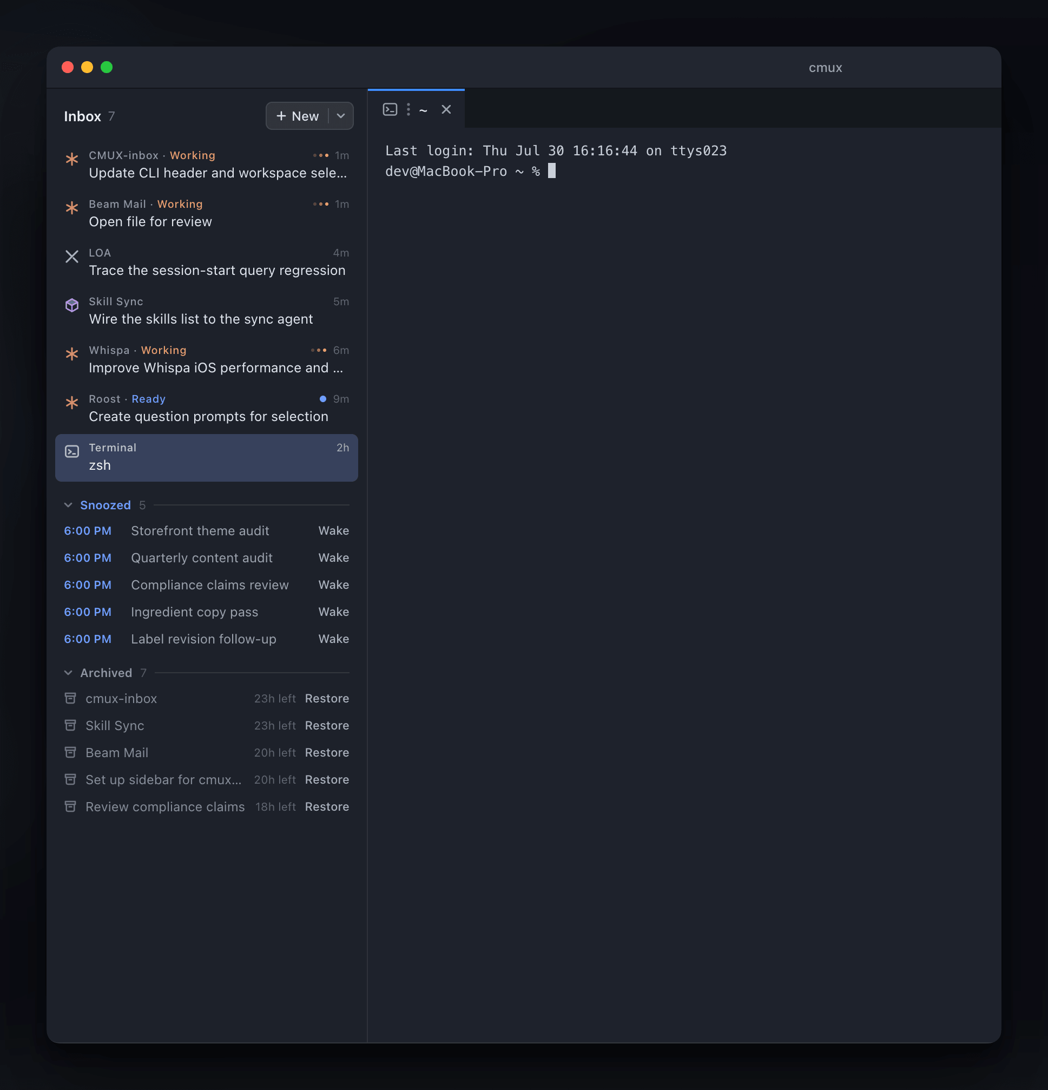The height and width of the screenshot is (1090, 1048).
Task: Wake Ingredient copy pass
Action: pyautogui.click(x=334, y=612)
